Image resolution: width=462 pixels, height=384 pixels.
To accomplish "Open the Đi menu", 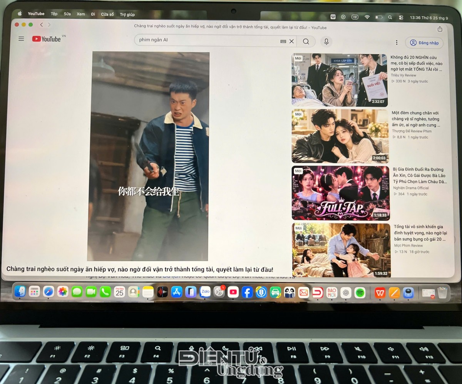I will [93, 14].
